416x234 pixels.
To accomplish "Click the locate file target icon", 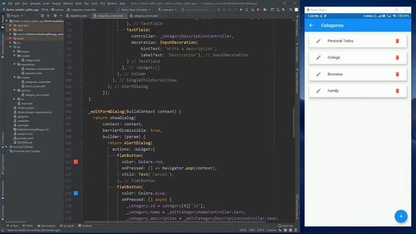I will (42, 16).
